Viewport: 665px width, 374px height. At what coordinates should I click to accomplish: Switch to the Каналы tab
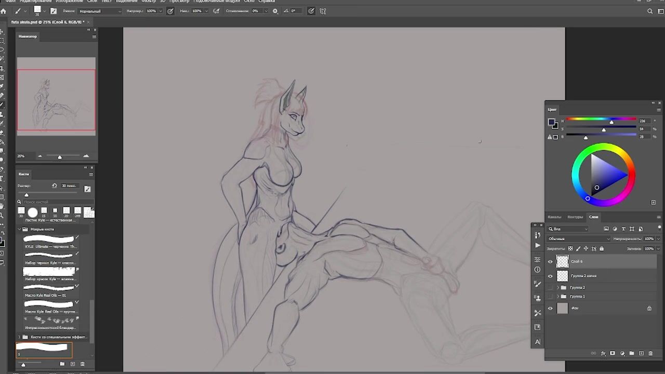pyautogui.click(x=554, y=217)
